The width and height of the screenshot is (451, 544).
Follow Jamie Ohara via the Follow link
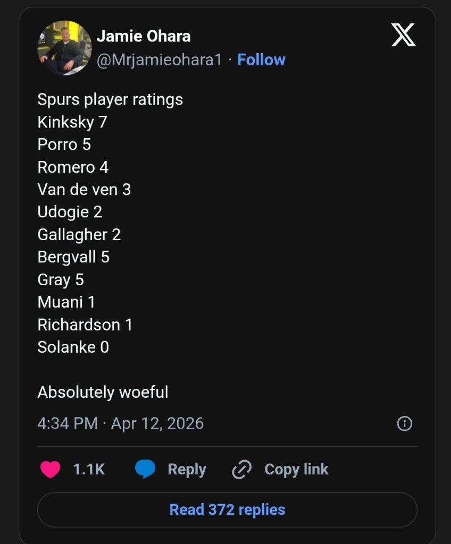[x=261, y=59]
